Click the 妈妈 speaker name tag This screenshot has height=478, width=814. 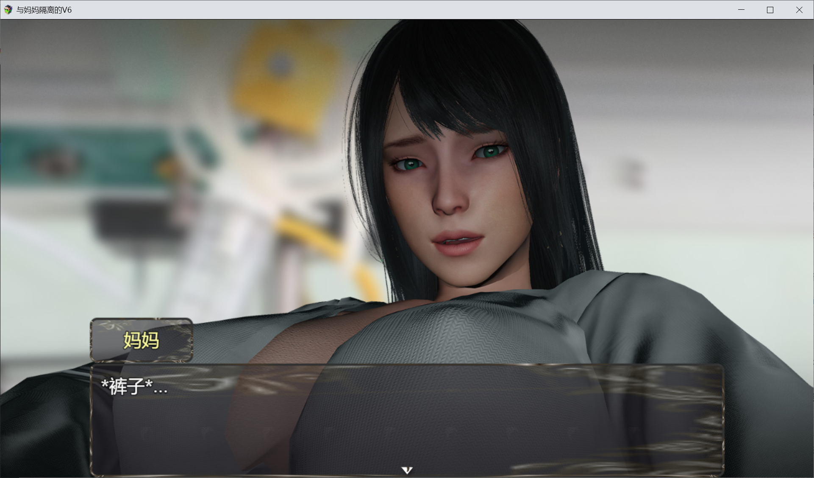point(142,340)
